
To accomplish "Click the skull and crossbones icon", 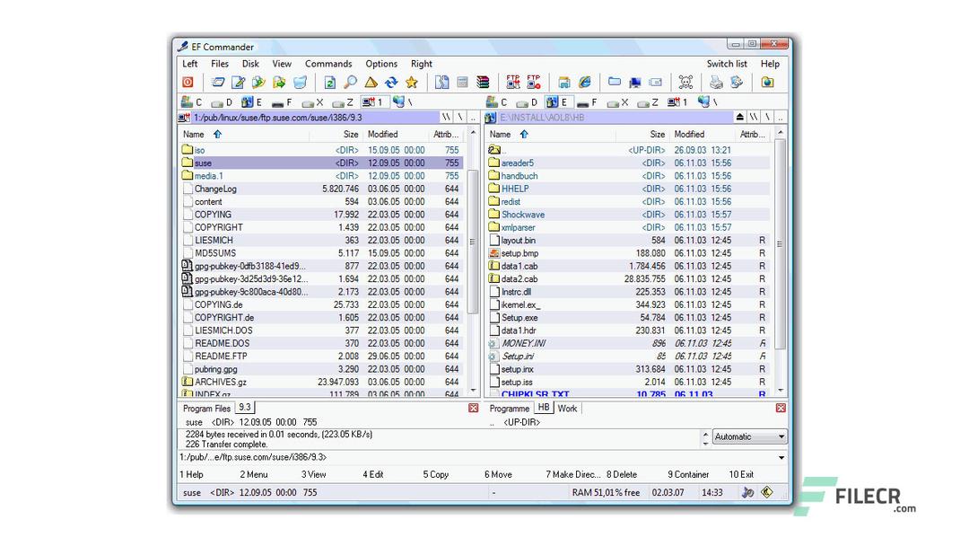I will pos(685,83).
